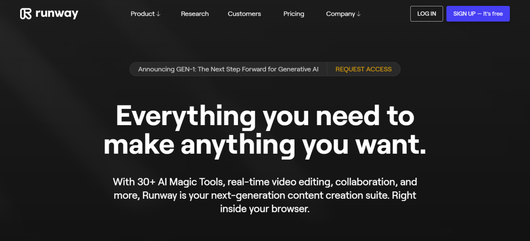Open the Research page
The width and height of the screenshot is (530, 241).
195,14
